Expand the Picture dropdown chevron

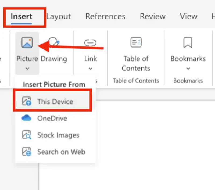pyautogui.click(x=27, y=69)
